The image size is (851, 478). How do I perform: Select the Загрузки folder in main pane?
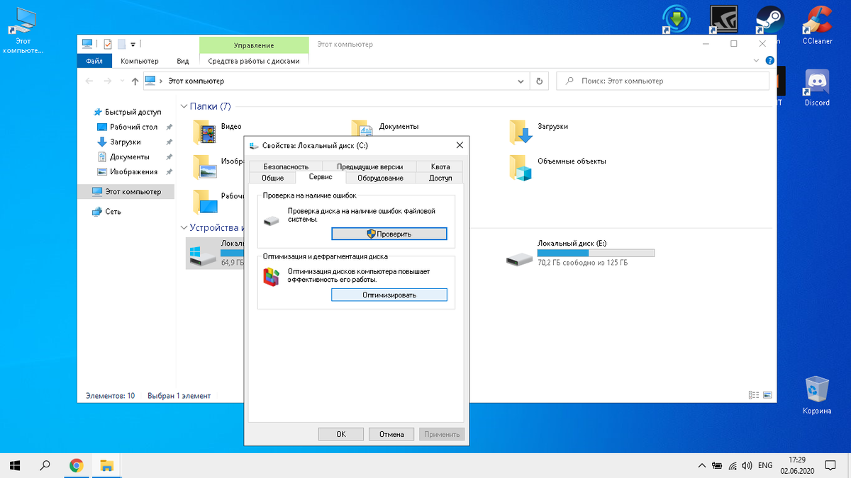[521, 132]
